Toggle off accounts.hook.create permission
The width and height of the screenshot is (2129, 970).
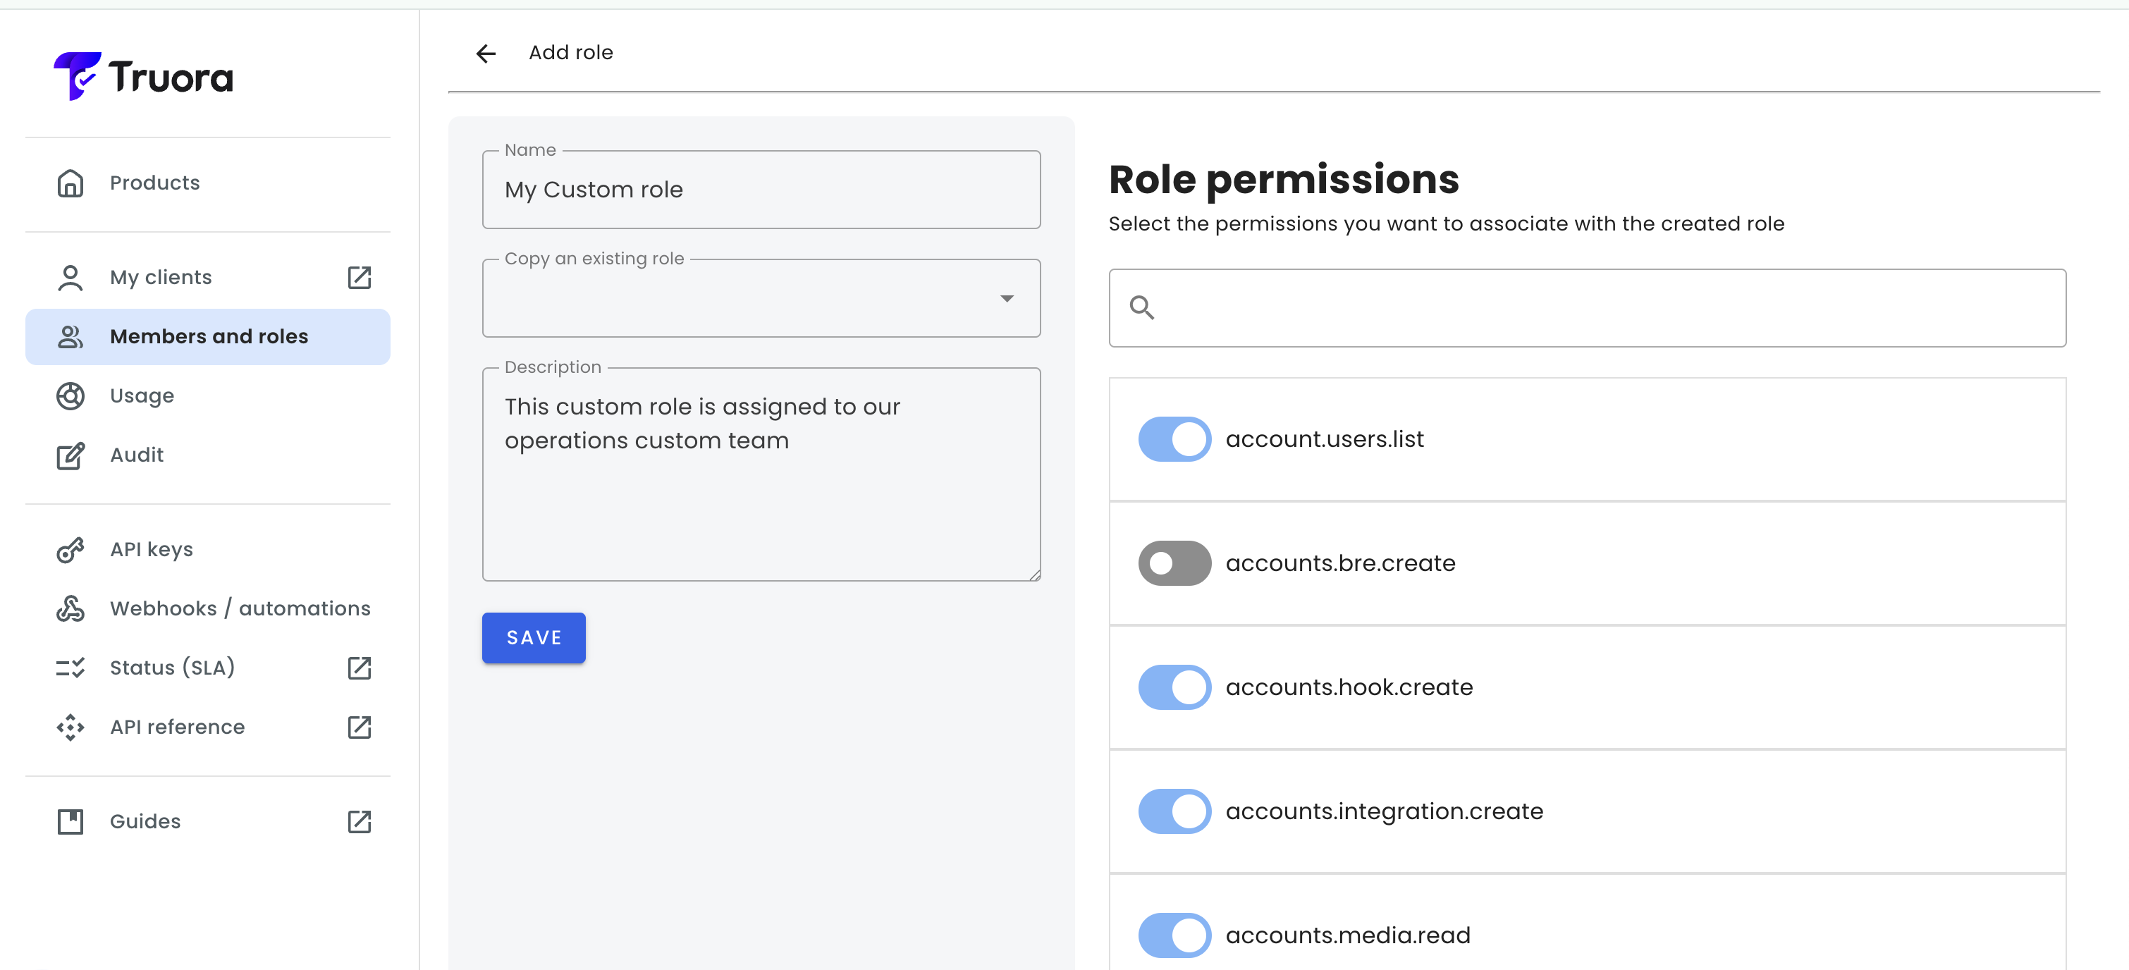click(1174, 687)
